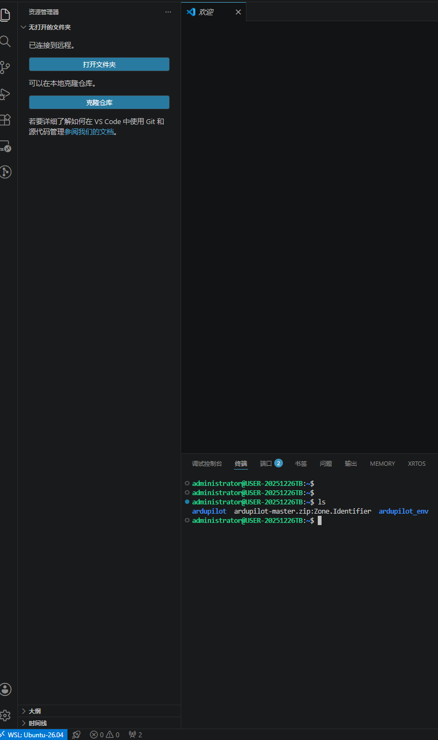The image size is (438, 740).
Task: Click the 克隆仓库 button
Action: coord(99,102)
